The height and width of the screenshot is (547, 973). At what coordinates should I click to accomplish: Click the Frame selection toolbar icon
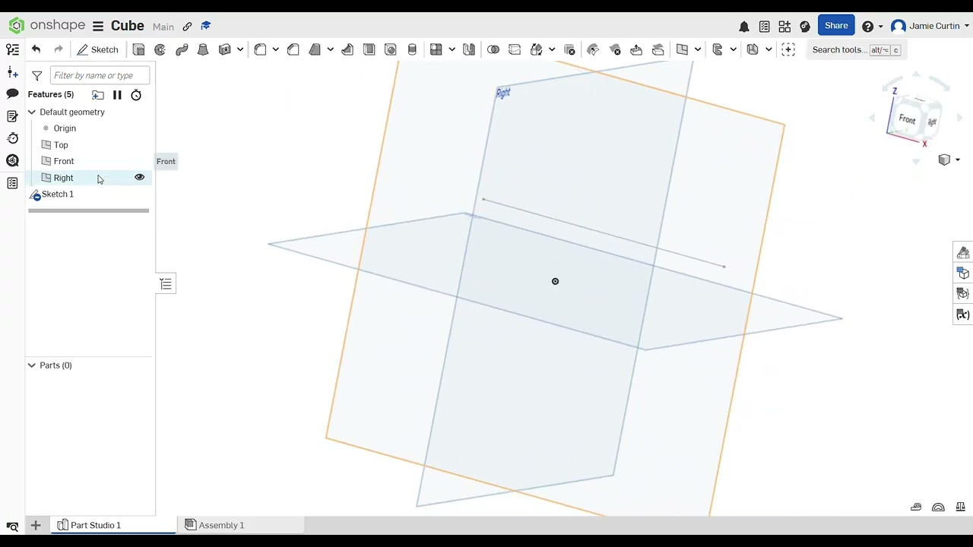788,49
